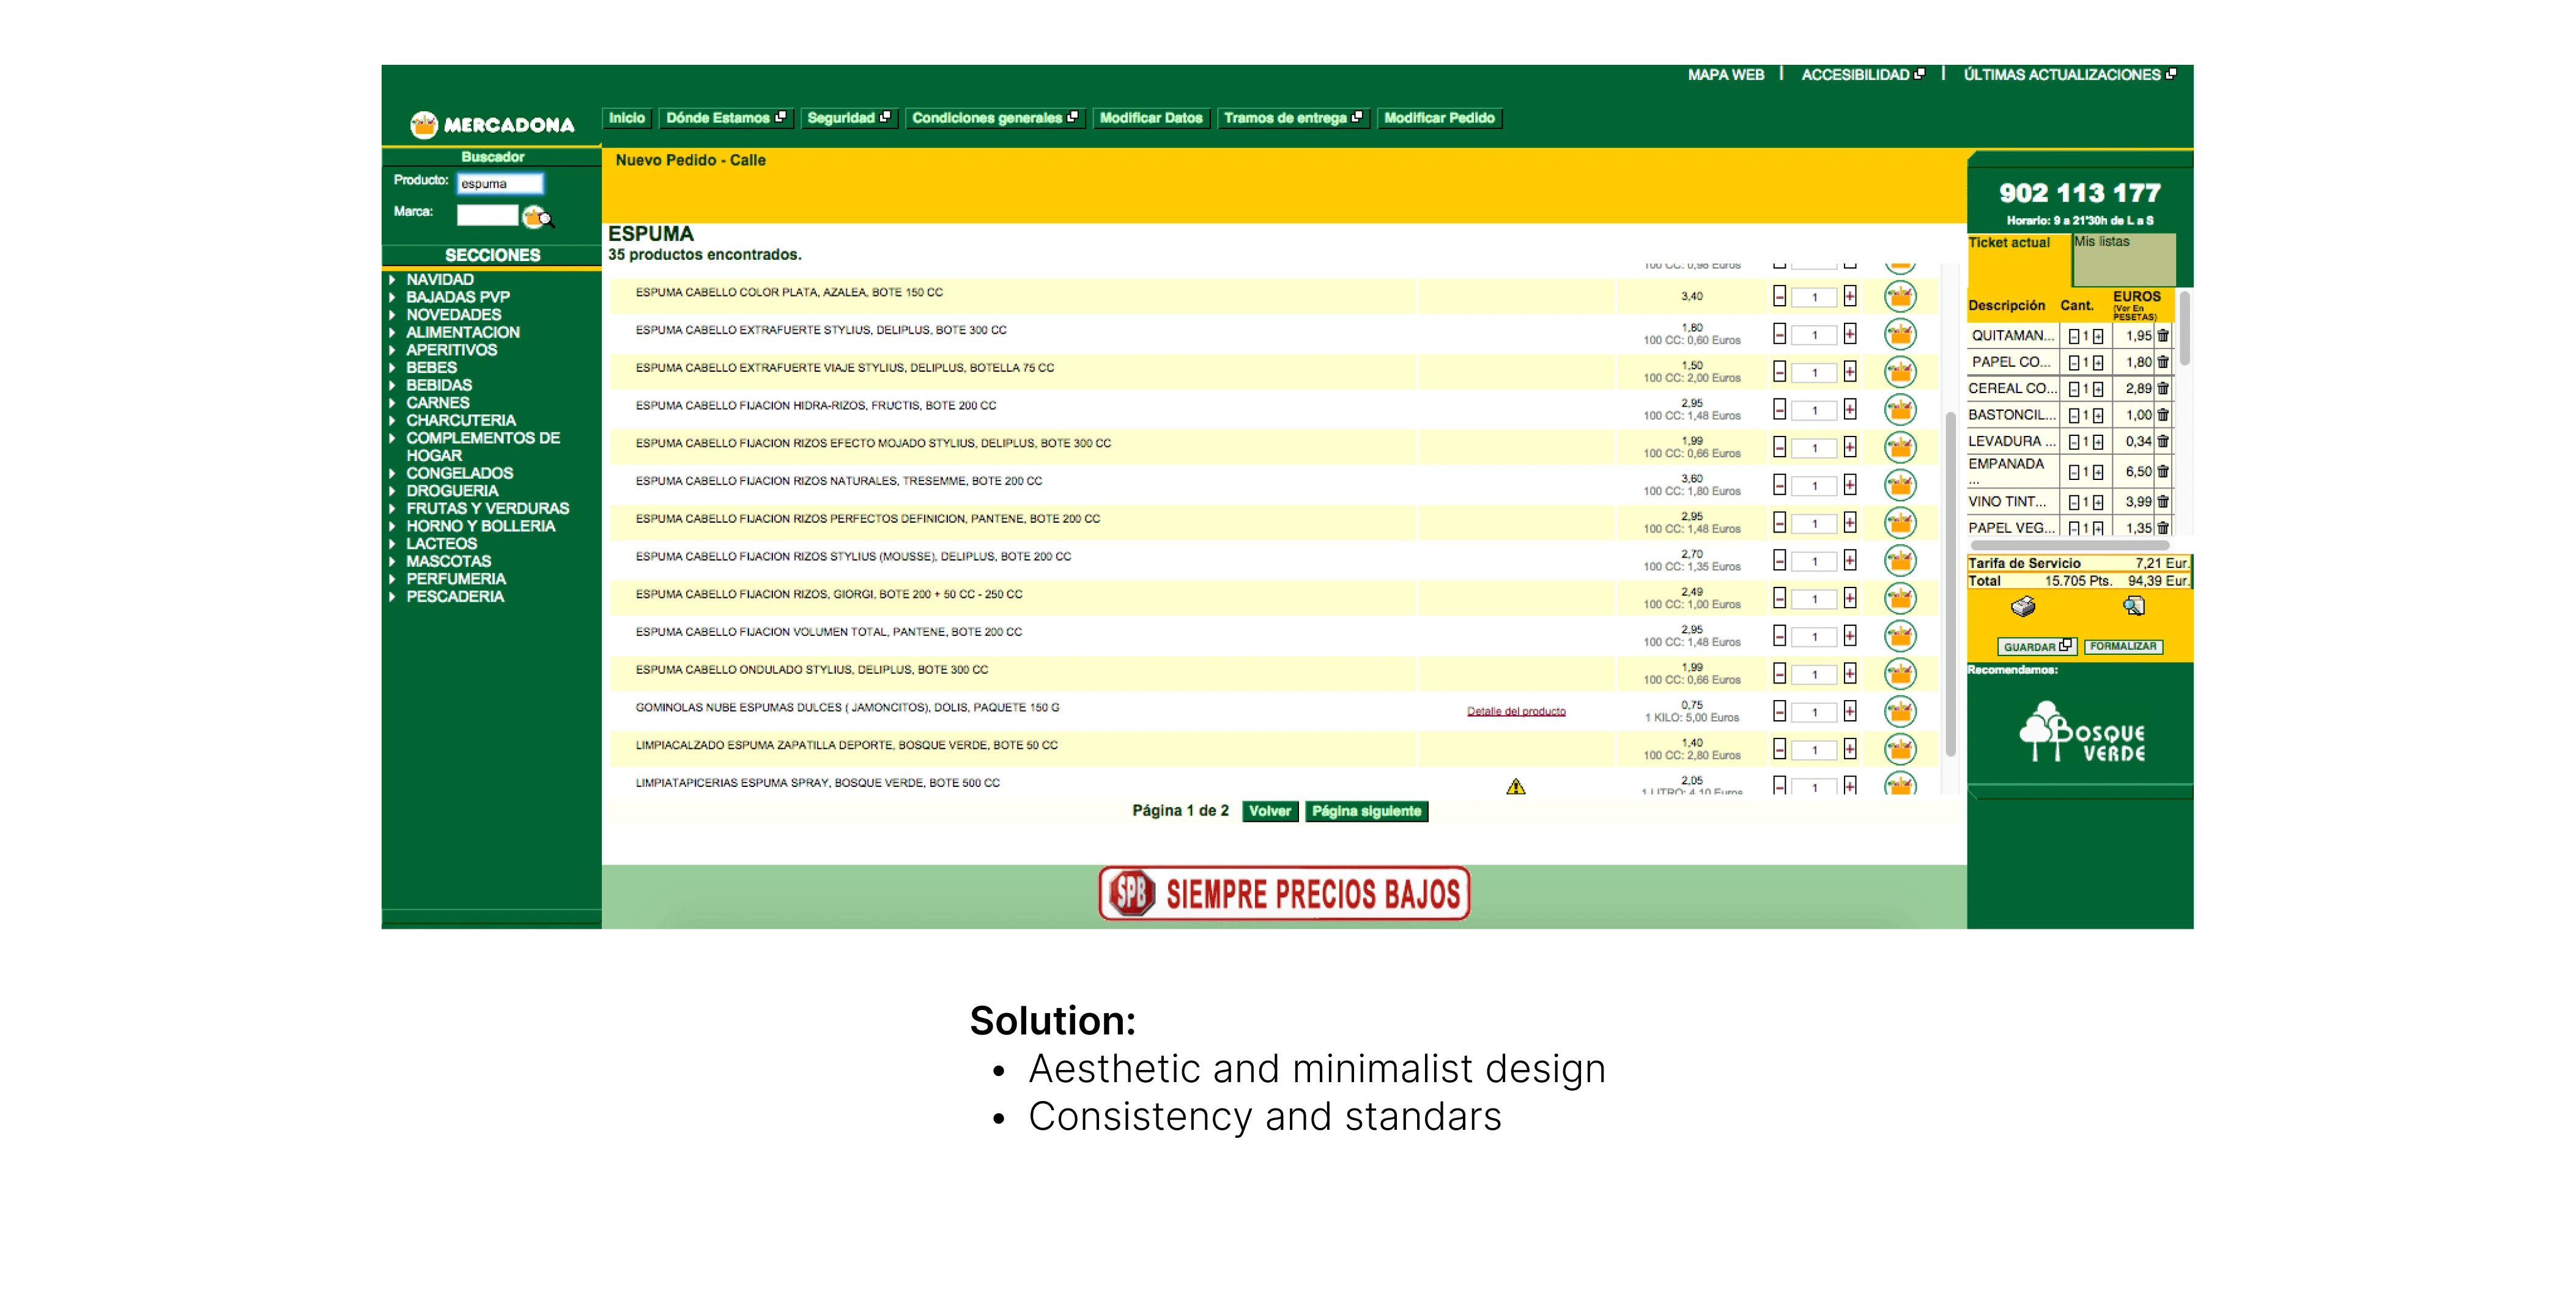This screenshot has width=2576, height=1290.
Task: Go to Página siguiente
Action: click(1366, 811)
